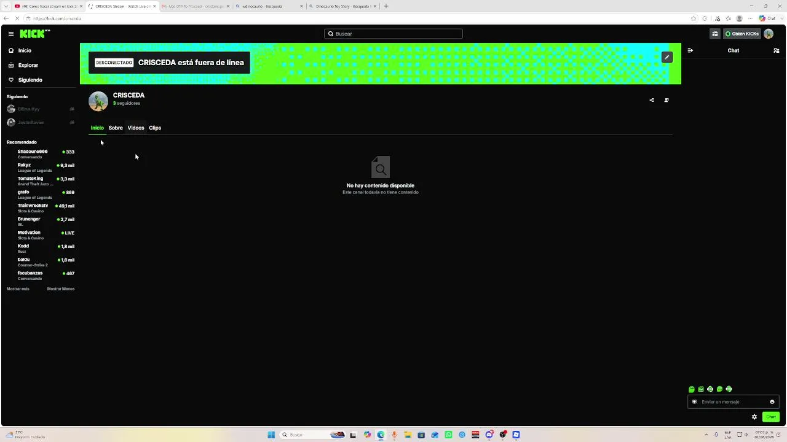Image resolution: width=787 pixels, height=442 pixels.
Task: Click the share channel icon
Action: pyautogui.click(x=652, y=100)
